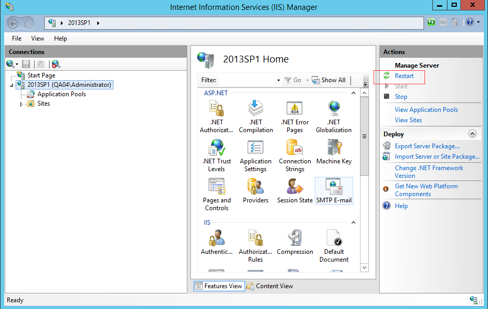The image size is (488, 309).
Task: Open the Providers feature icon
Action: pyautogui.click(x=255, y=187)
